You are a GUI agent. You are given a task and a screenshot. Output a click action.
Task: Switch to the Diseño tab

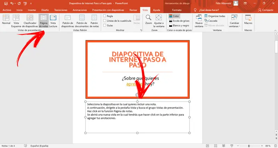[45, 10]
